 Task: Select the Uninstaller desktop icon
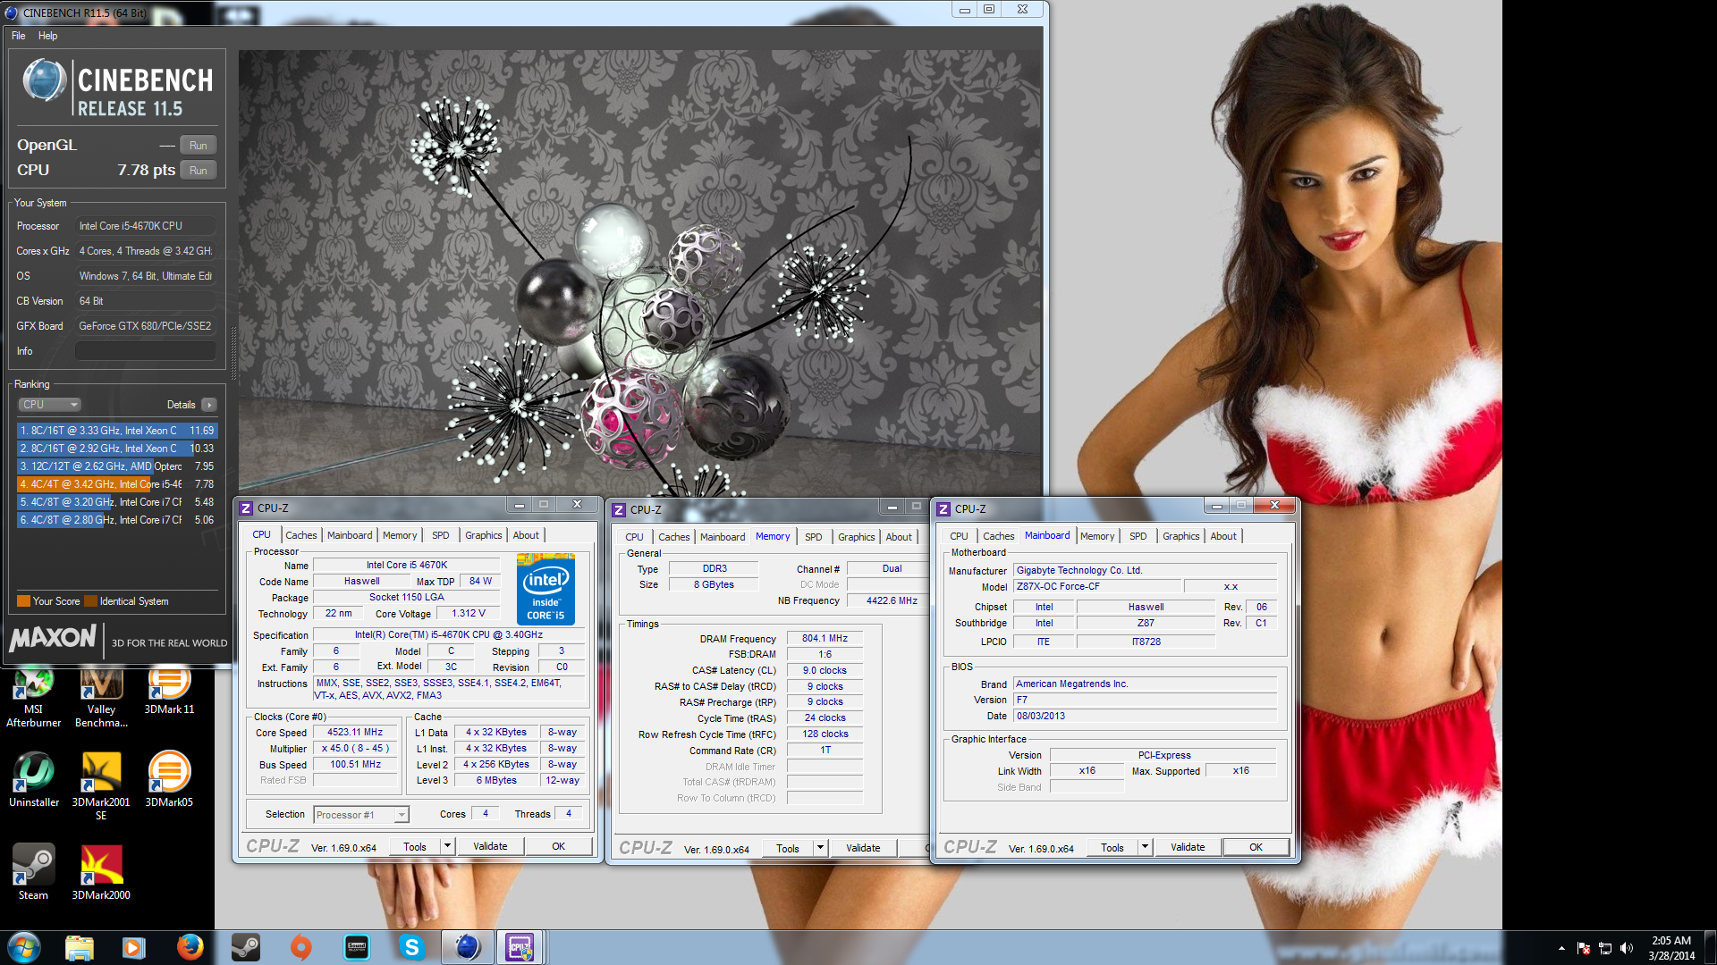(33, 779)
